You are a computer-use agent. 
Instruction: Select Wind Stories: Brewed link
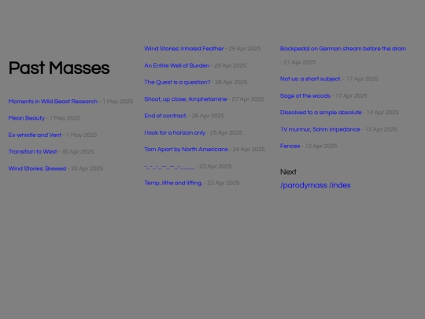[37, 169]
